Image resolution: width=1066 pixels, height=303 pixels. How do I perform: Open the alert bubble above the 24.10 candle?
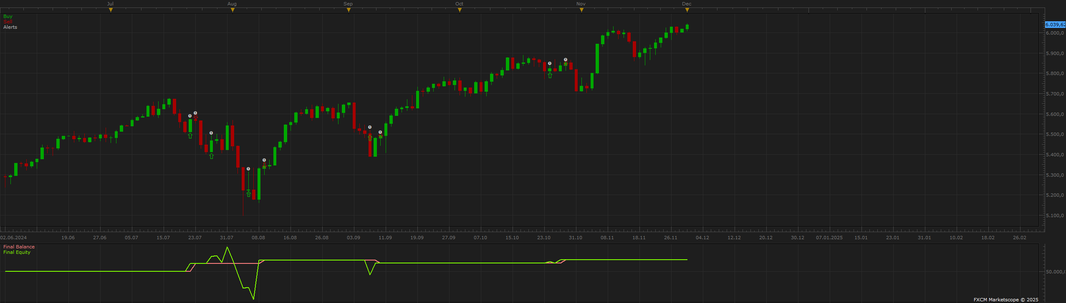[550, 63]
